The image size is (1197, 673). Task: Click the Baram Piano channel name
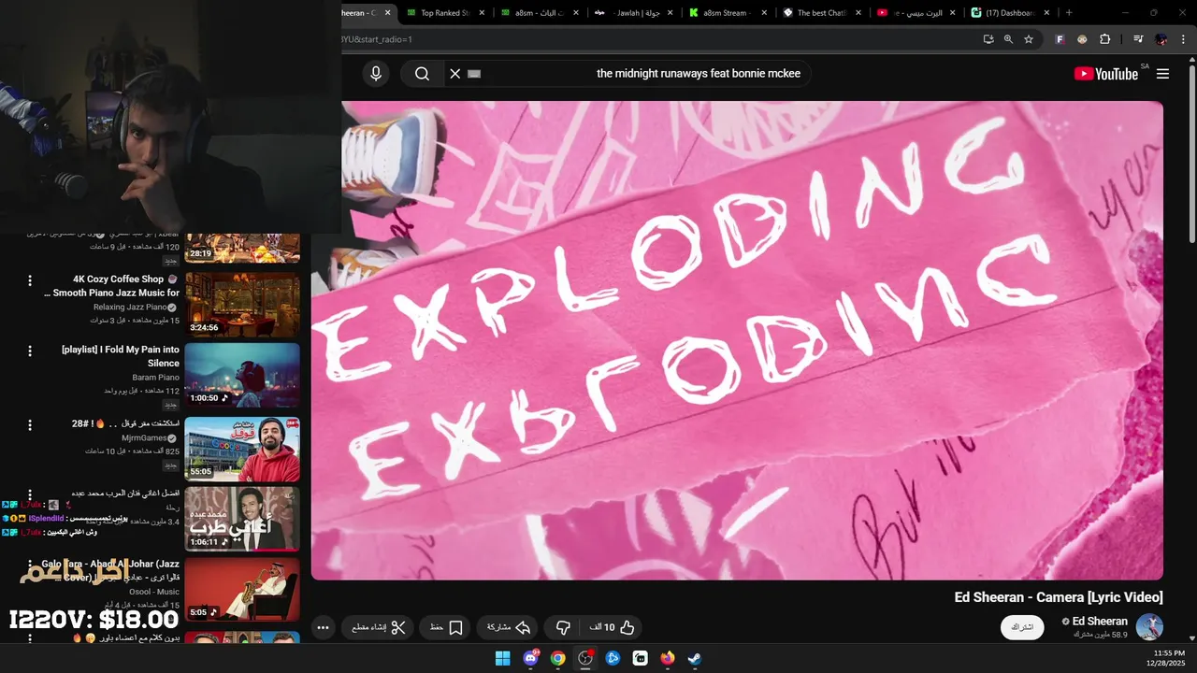(x=155, y=378)
